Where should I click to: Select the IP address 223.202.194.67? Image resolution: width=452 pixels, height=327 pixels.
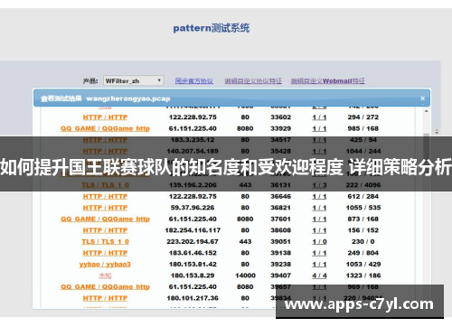193,241
